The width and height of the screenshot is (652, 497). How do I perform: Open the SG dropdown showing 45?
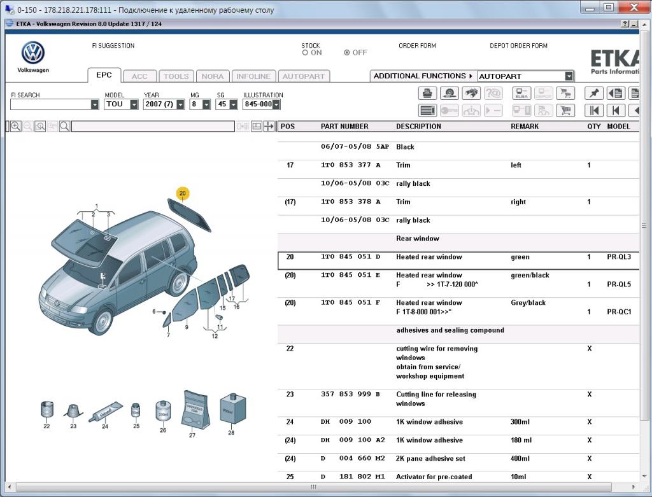233,104
